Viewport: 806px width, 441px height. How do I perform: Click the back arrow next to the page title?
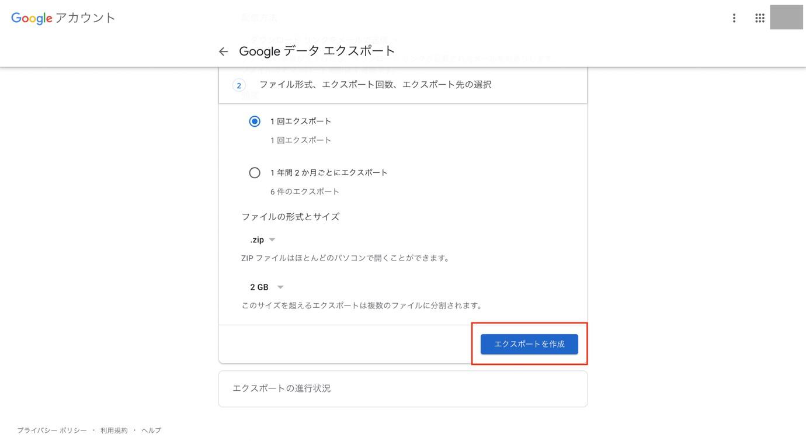tap(224, 51)
